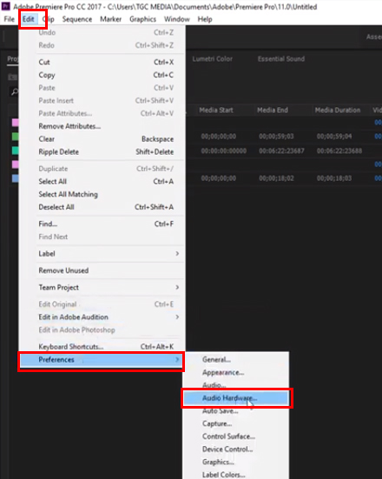Open Appearance... preferences

point(235,372)
